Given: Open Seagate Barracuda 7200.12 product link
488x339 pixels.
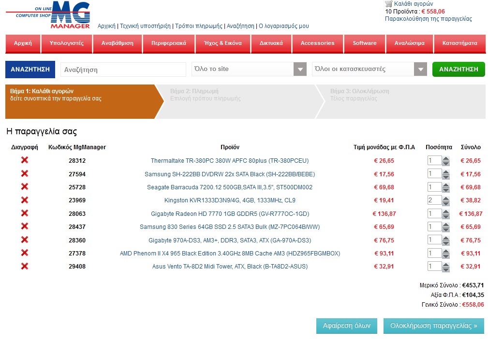Looking at the screenshot, I should [230, 187].
